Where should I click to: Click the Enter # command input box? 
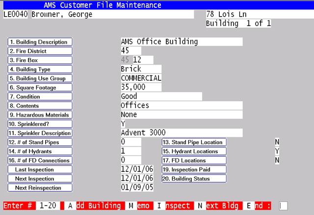(284, 205)
